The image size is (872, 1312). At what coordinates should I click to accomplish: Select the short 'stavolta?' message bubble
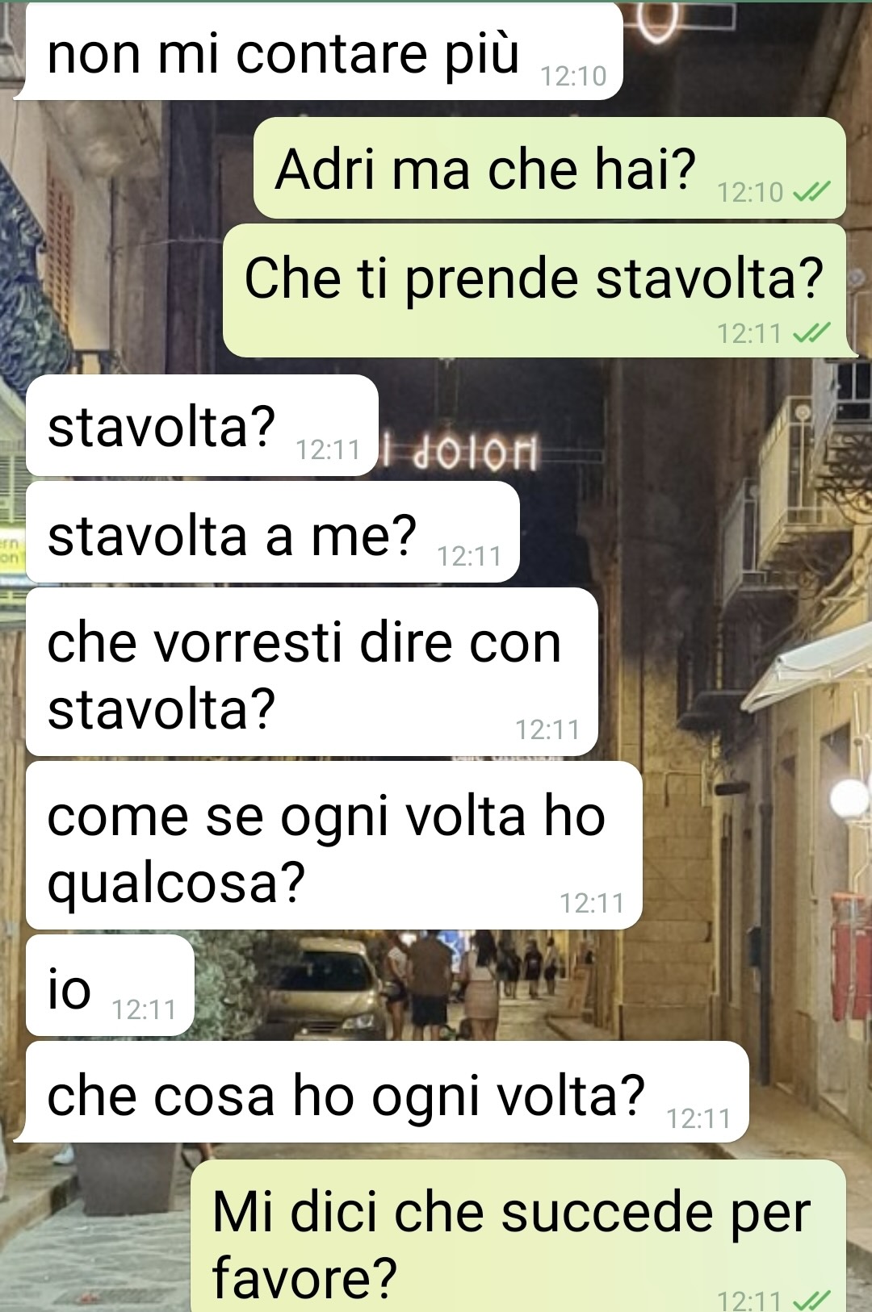[x=202, y=425]
